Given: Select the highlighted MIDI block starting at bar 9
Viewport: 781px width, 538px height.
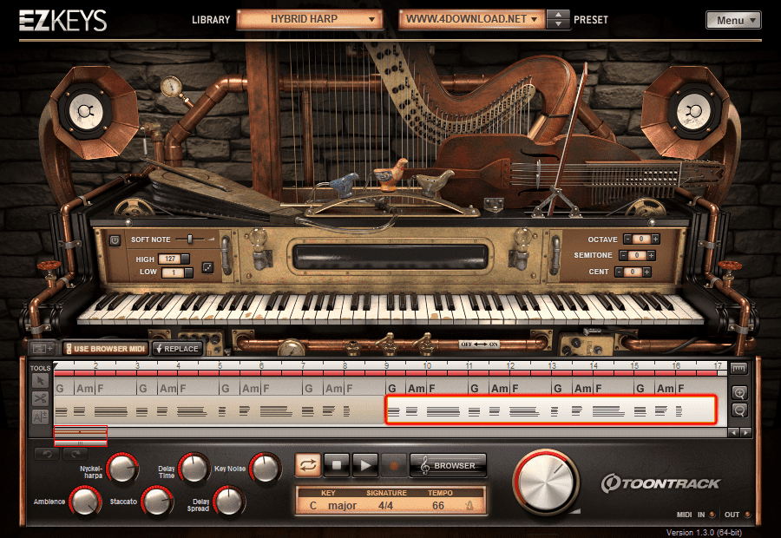Looking at the screenshot, I should point(550,410).
